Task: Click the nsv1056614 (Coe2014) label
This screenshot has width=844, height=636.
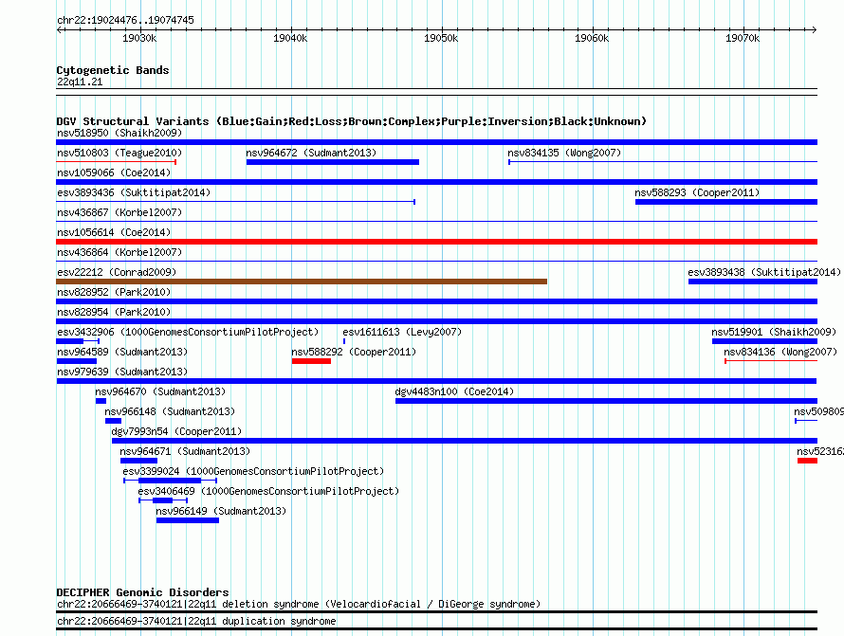Action: click(114, 232)
